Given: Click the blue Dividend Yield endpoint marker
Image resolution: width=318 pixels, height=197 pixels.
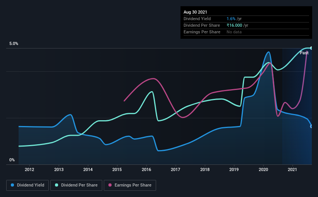Looking at the screenshot, I should point(311,126).
